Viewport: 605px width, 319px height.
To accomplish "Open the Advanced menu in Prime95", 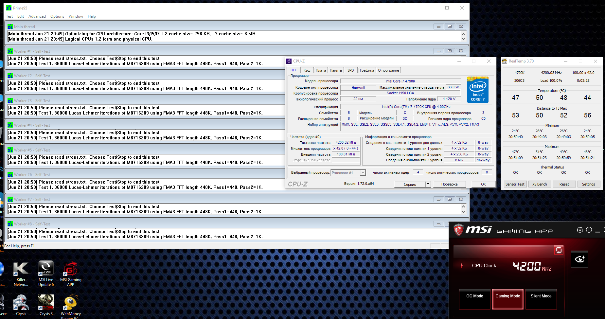I will tap(37, 16).
